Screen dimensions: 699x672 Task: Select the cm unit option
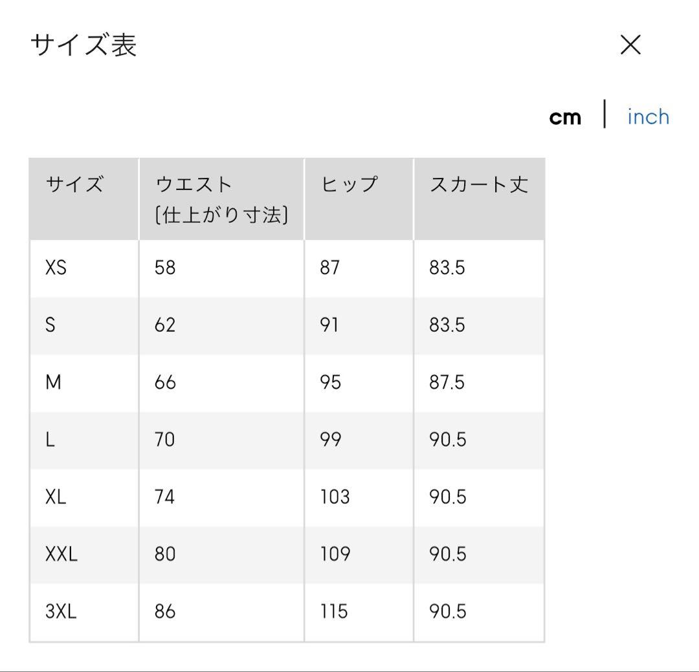pyautogui.click(x=565, y=118)
